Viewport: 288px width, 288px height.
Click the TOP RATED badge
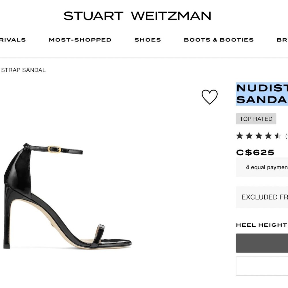pyautogui.click(x=256, y=119)
